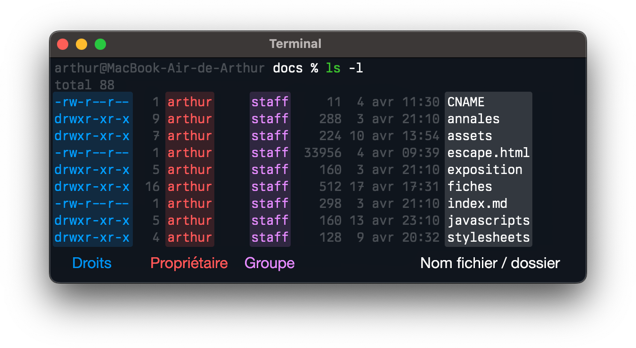Click the assets directory name

point(470,136)
